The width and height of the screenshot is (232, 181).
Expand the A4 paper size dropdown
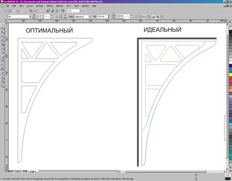tap(30, 16)
